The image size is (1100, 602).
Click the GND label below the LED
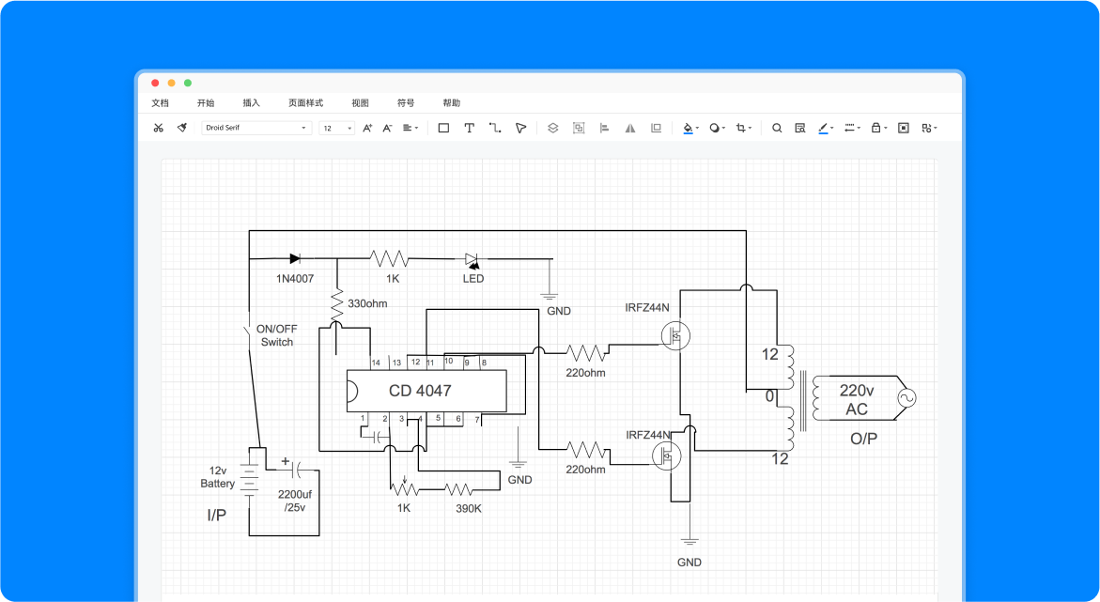[x=558, y=311]
